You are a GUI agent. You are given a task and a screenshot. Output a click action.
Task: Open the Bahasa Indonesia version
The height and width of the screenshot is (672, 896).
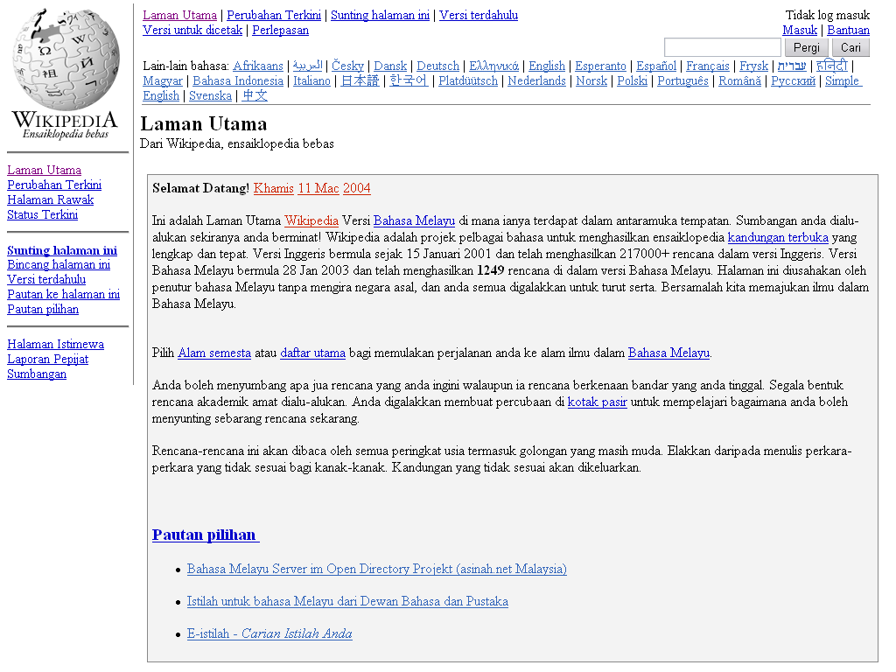coord(238,81)
